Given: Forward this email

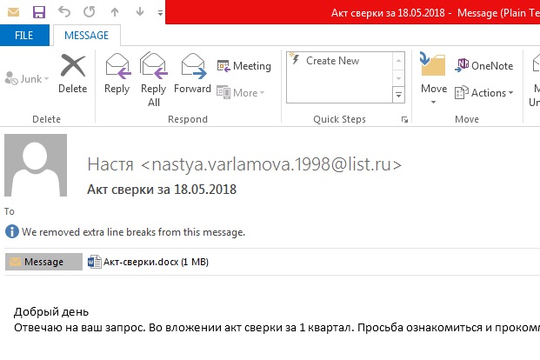Looking at the screenshot, I should point(192,74).
